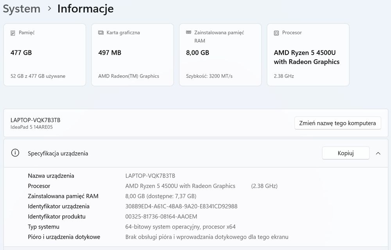Click the Identyfikator urządzenia value text
Screen dimensions: 391x250
(x=181, y=206)
